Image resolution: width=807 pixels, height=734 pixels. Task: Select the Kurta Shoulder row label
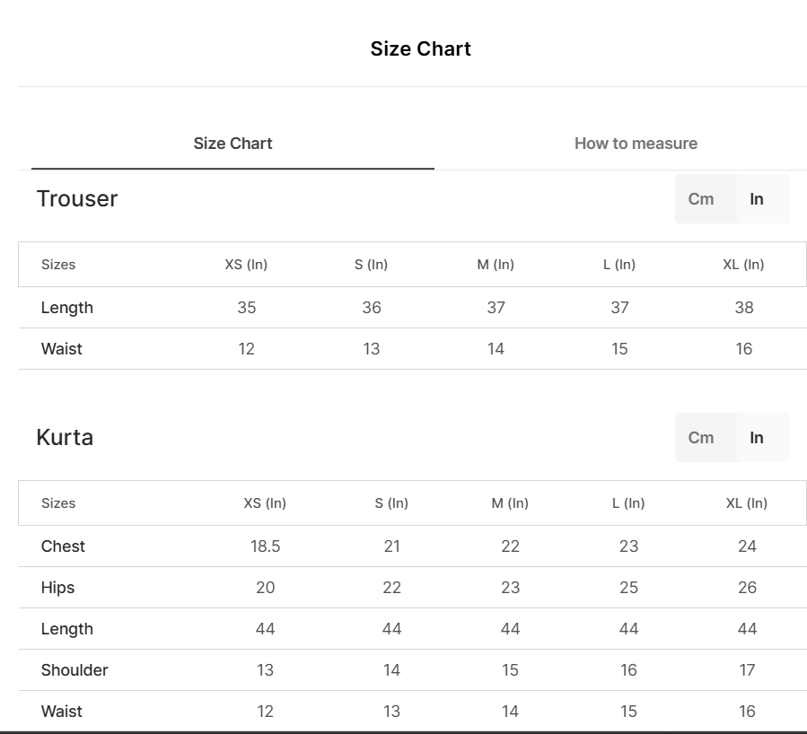click(75, 670)
